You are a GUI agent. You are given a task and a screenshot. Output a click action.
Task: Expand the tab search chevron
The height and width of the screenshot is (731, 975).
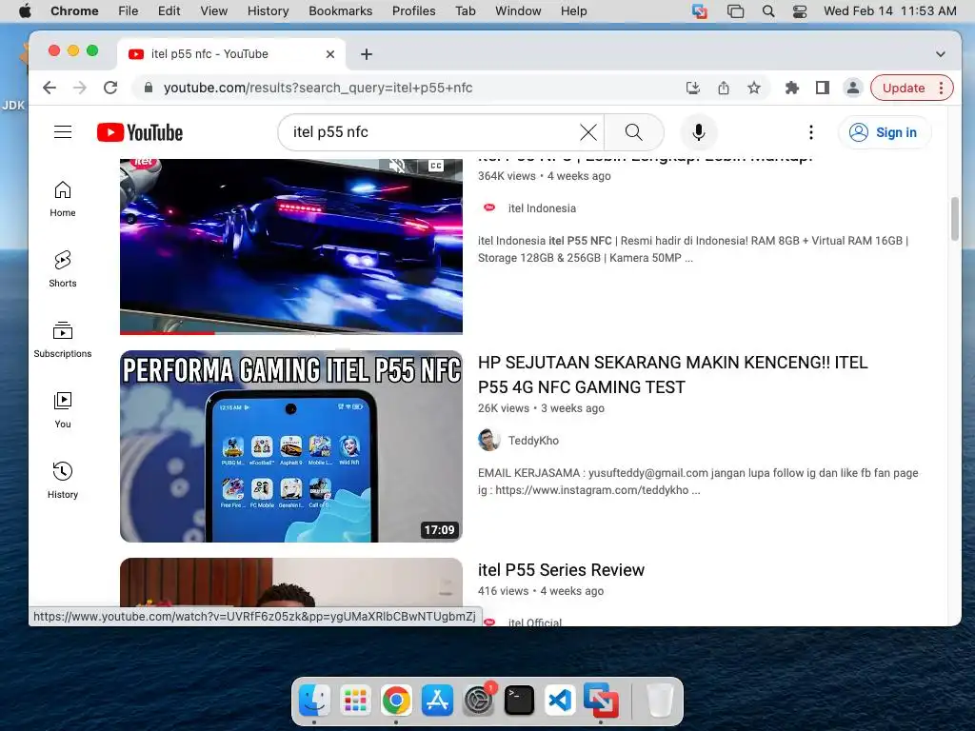pos(940,54)
